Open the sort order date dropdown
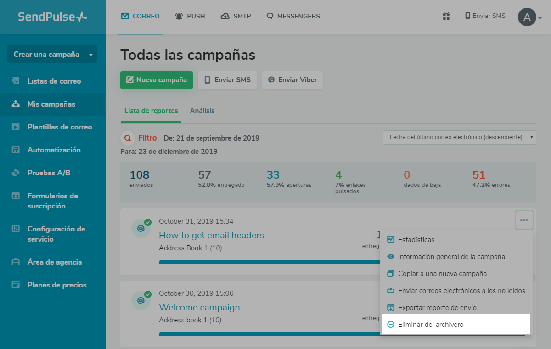551x349 pixels. pyautogui.click(x=459, y=137)
